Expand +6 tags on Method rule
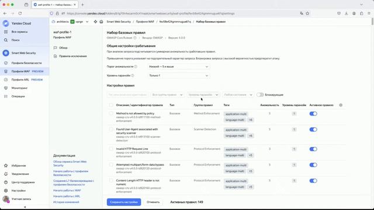Image resolution: width=374 pixels, height=210 pixels. [x=251, y=120]
